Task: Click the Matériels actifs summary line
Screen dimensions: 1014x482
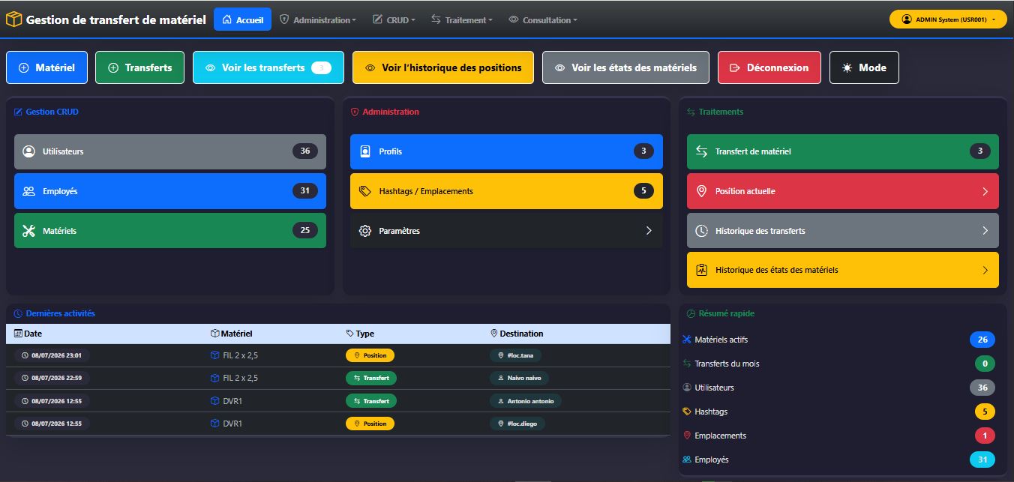Action: click(x=838, y=340)
